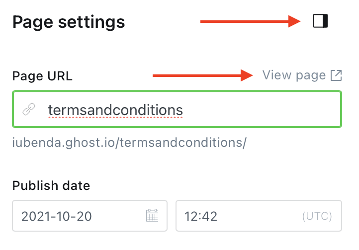Click the 12:42 time value
This screenshot has width=359, height=250.
(x=201, y=216)
